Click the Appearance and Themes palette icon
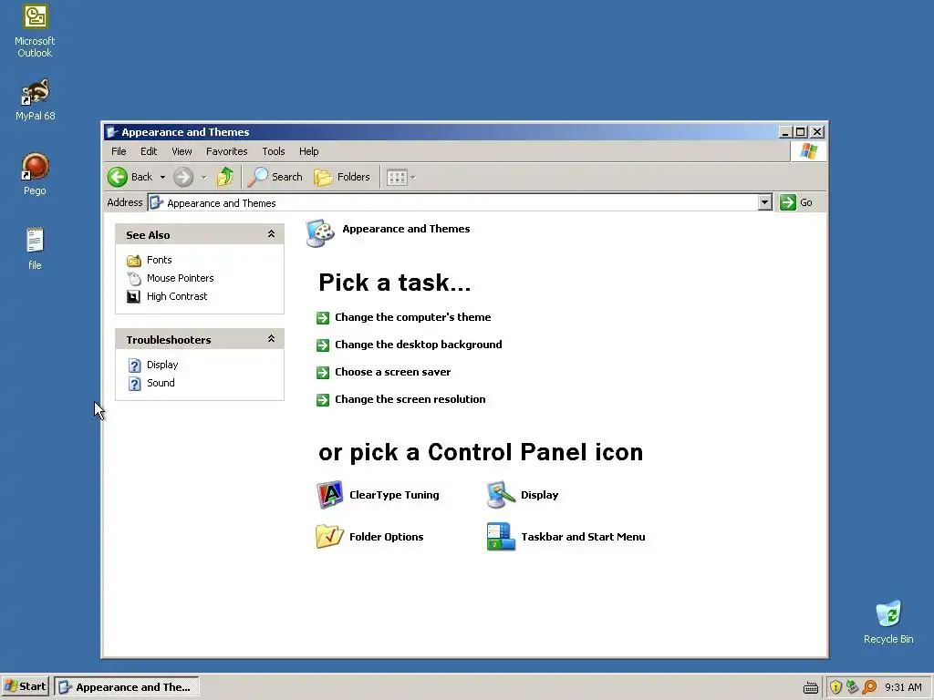The height and width of the screenshot is (700, 934). click(320, 232)
